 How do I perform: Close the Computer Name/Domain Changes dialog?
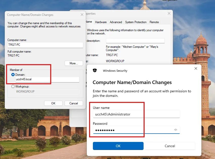(x=82, y=15)
